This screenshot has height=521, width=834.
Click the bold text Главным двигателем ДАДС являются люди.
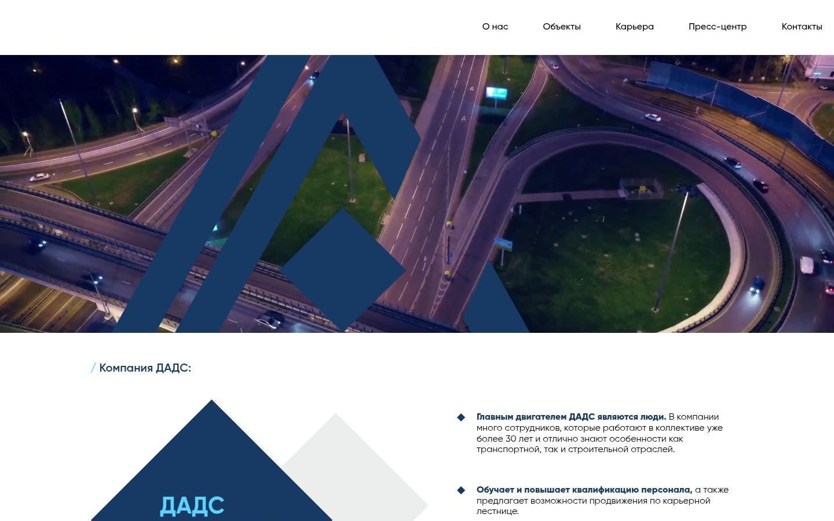click(571, 417)
